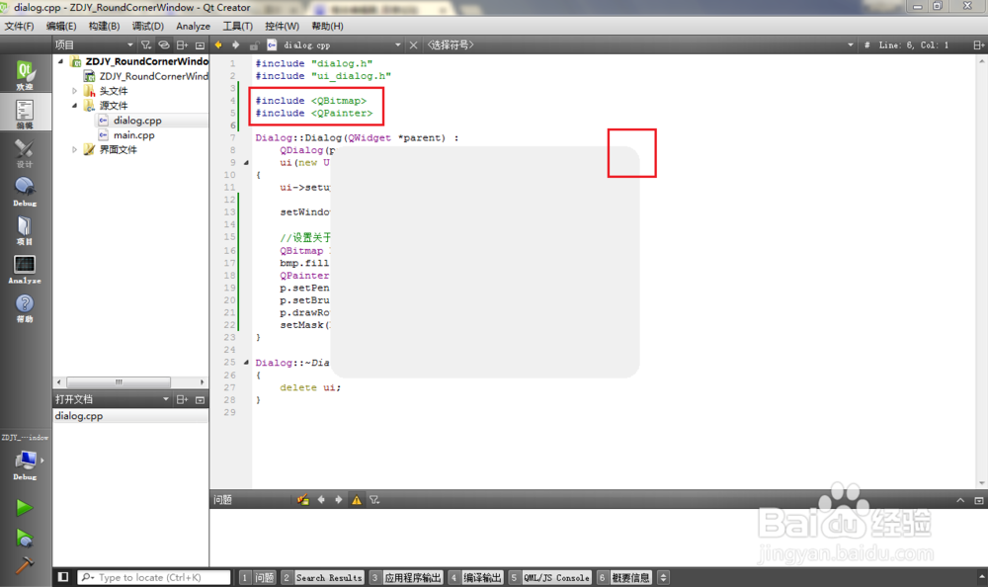The width and height of the screenshot is (988, 587).
Task: Fold the Dialog destructor code block
Action: [246, 363]
